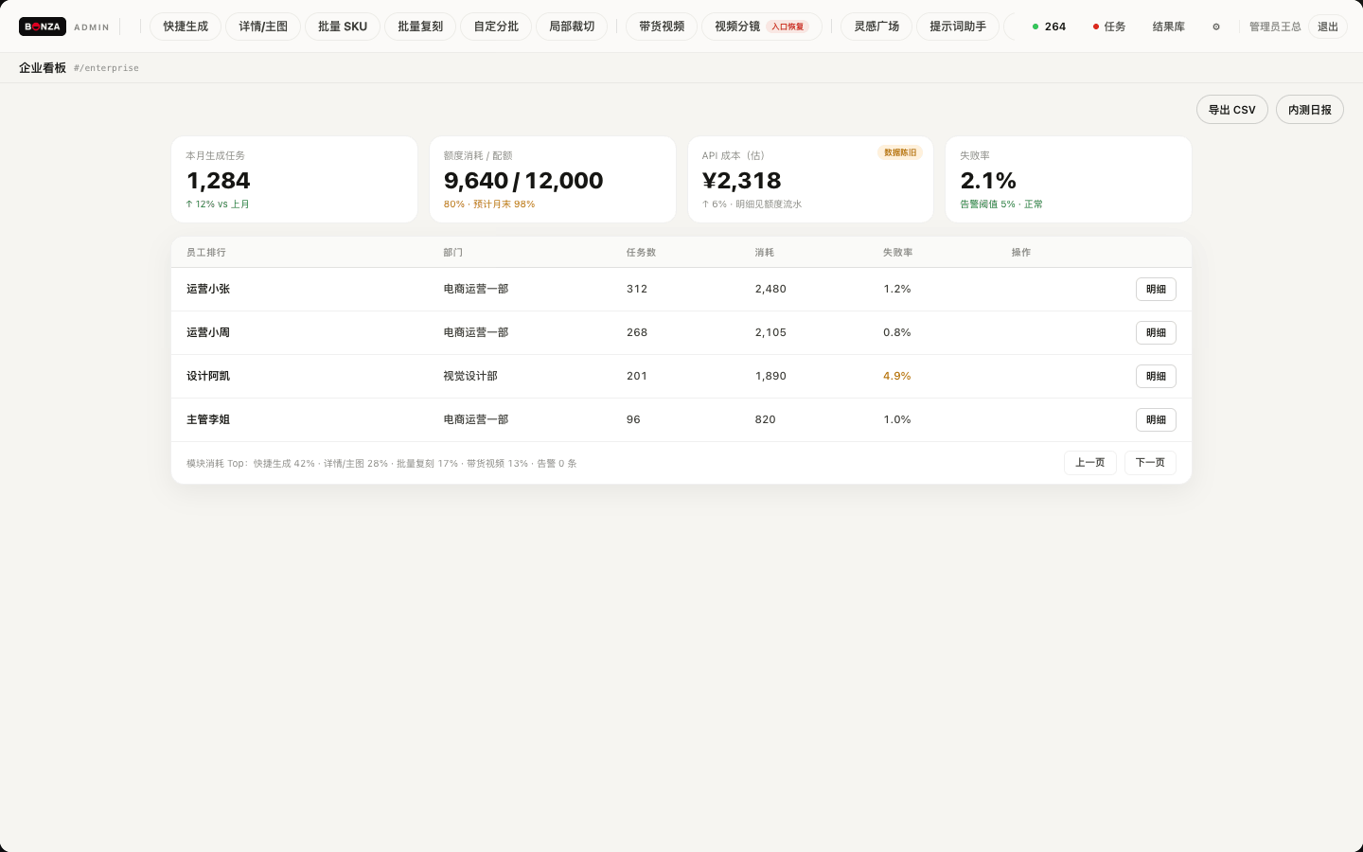Open 批量 SKU module

pyautogui.click(x=343, y=27)
